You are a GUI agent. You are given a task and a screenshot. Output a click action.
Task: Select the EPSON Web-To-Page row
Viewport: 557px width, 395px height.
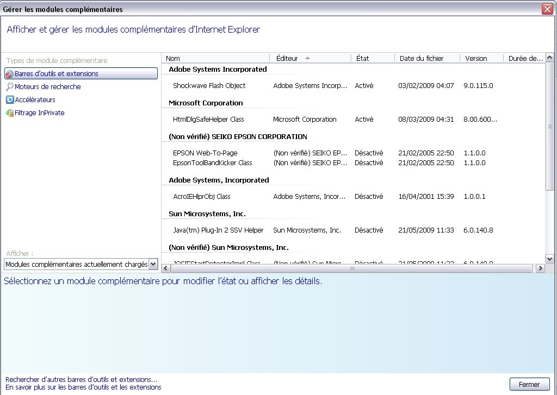[x=353, y=153]
